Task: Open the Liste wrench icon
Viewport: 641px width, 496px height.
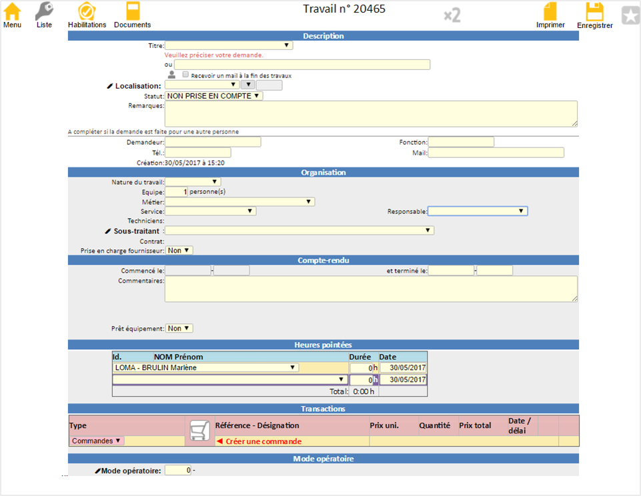Action: coord(44,11)
